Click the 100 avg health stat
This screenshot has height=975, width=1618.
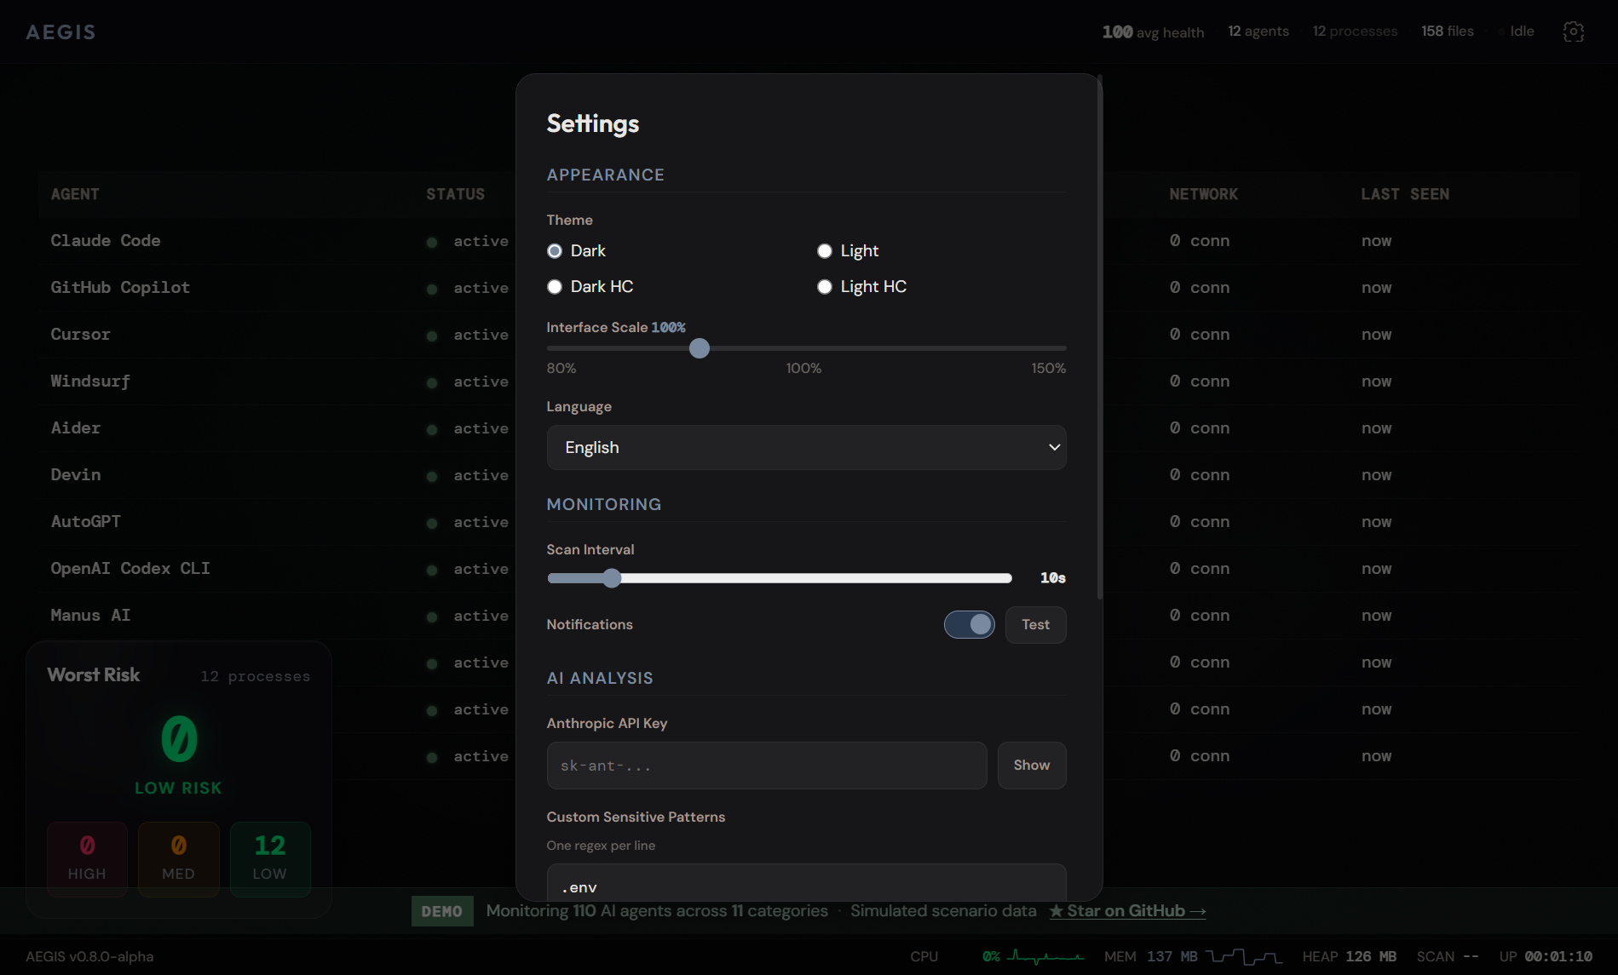1153,32
